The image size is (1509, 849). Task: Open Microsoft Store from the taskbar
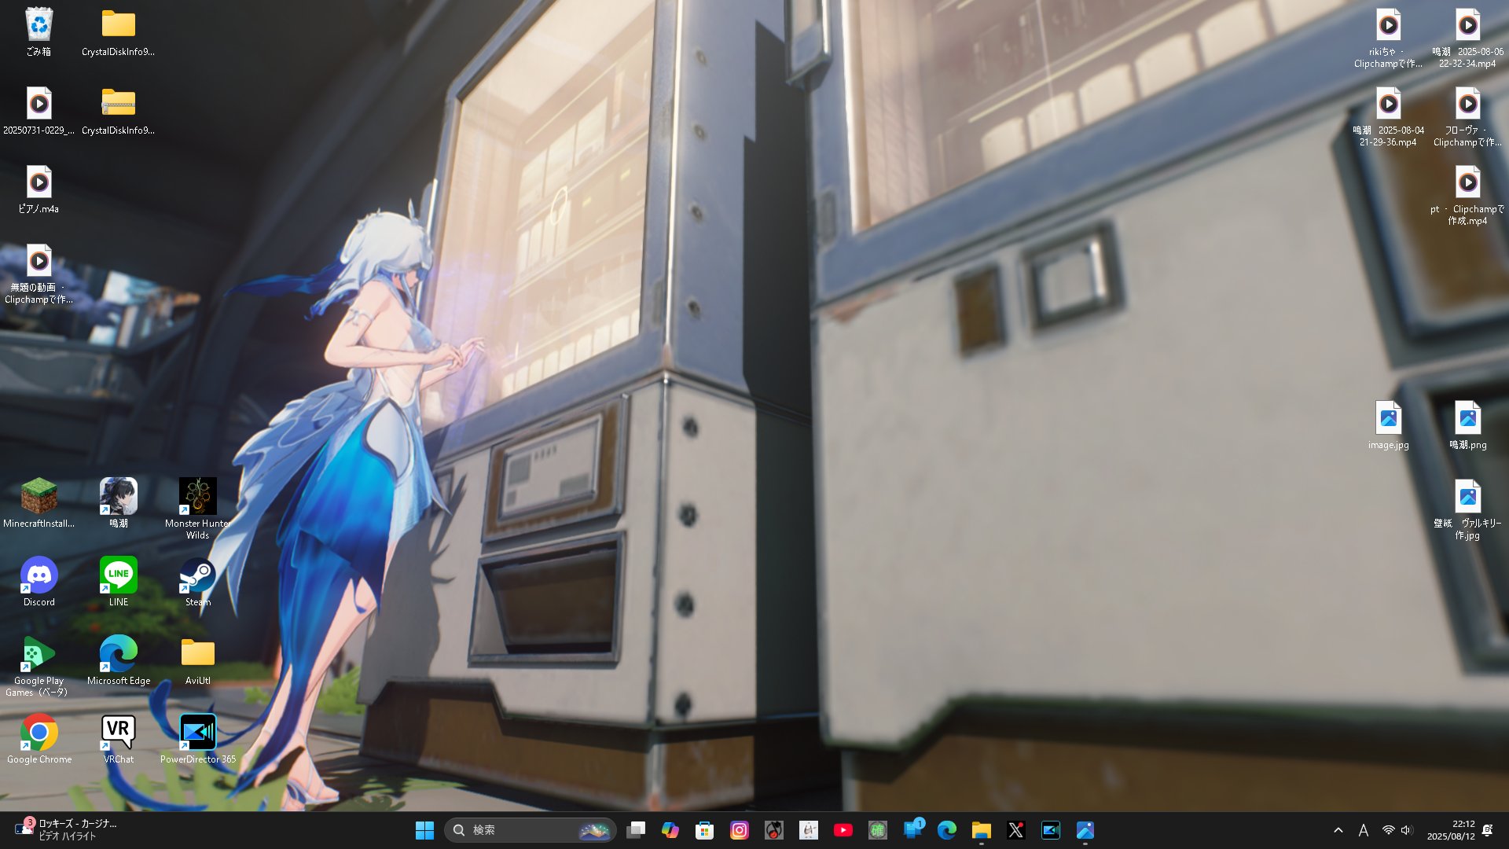pos(704,830)
